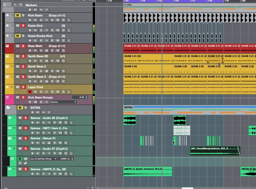
Task: Open edit channel settings for Synth Bass 3D
Action: coord(41,61)
